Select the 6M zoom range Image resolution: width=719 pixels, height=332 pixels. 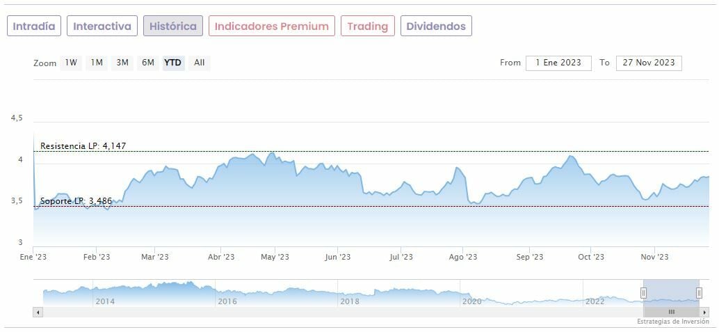click(x=148, y=63)
